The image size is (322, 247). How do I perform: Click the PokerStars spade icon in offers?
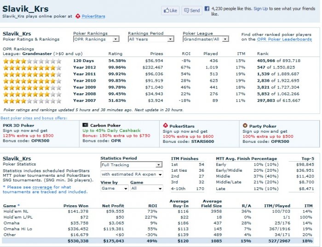[165, 125]
